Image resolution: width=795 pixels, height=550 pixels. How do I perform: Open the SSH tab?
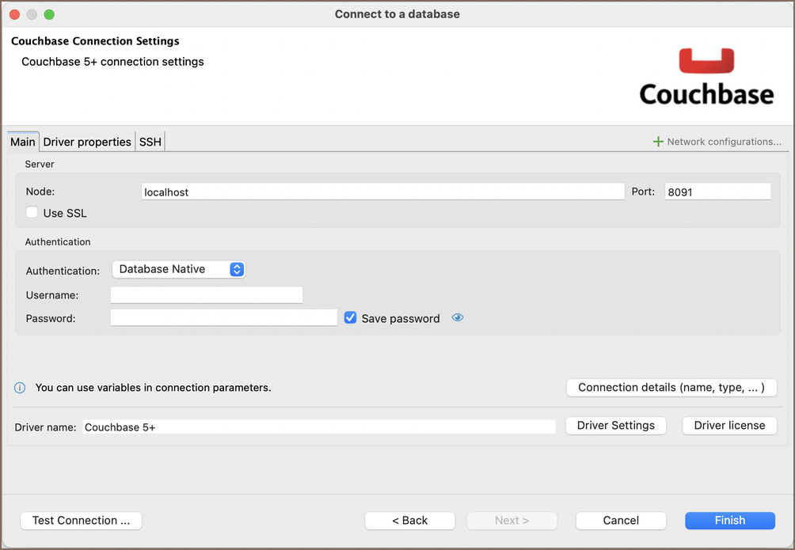point(150,142)
